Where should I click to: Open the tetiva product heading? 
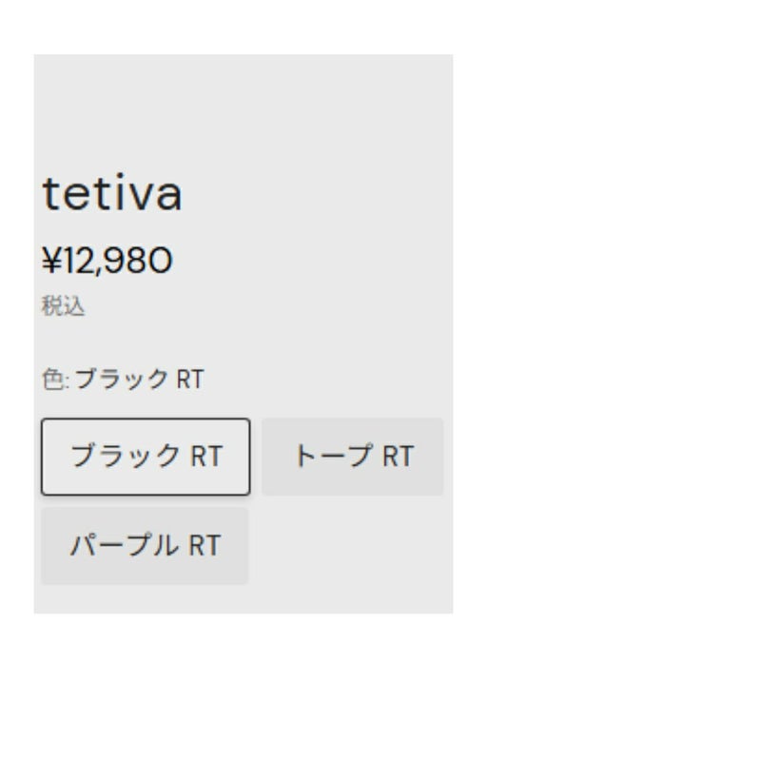[x=112, y=194]
